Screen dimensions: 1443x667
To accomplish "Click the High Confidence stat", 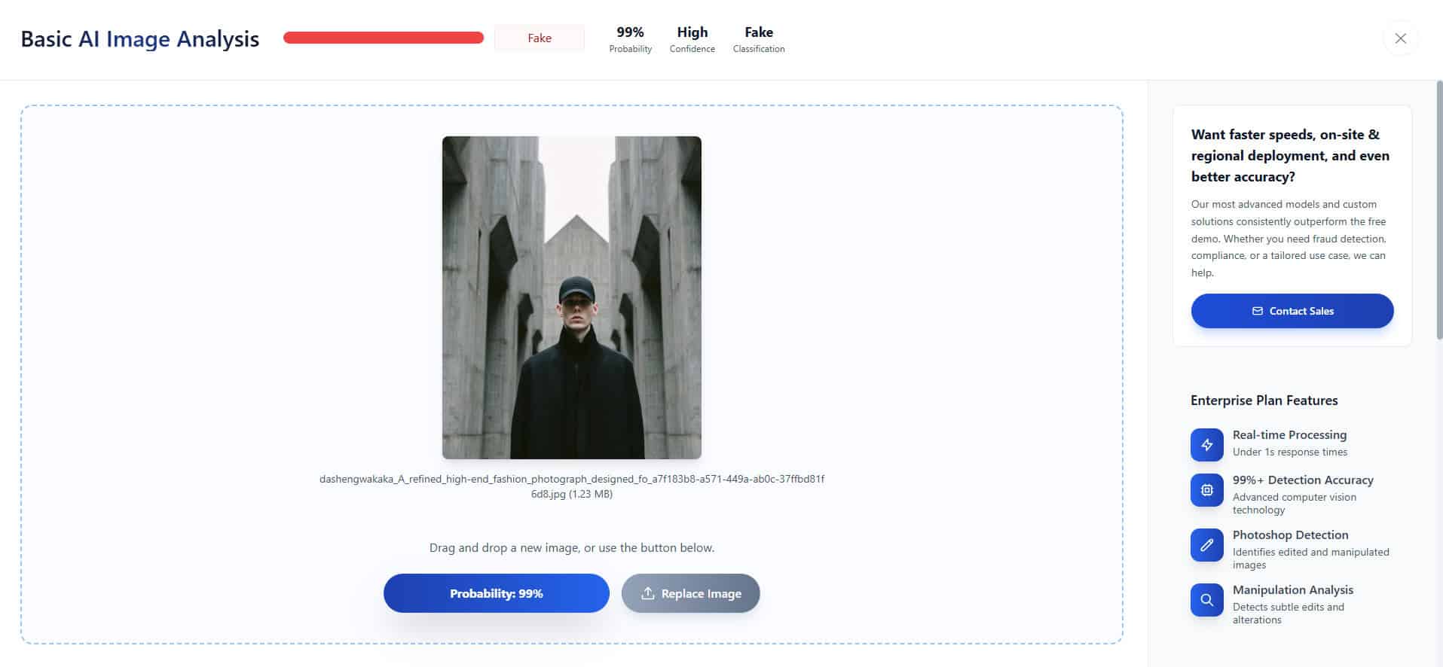I will tap(692, 39).
